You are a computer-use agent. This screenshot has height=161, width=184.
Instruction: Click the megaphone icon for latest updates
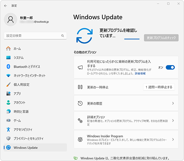coord(80,67)
